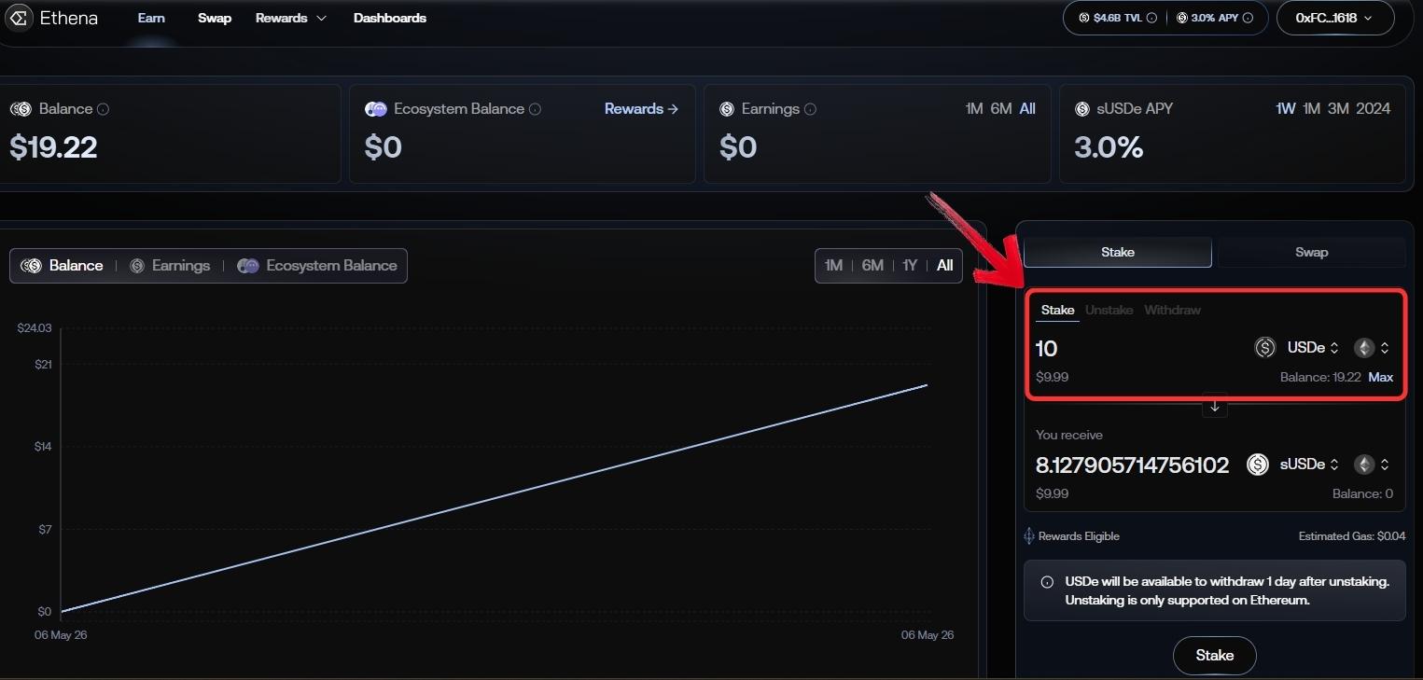This screenshot has width=1423, height=680.
Task: Click the Ethena logo icon
Action: coord(19,18)
